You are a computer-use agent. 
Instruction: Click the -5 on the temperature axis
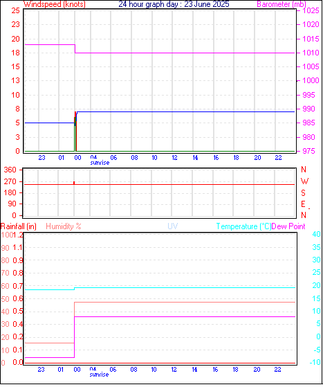pyautogui.click(x=317, y=350)
